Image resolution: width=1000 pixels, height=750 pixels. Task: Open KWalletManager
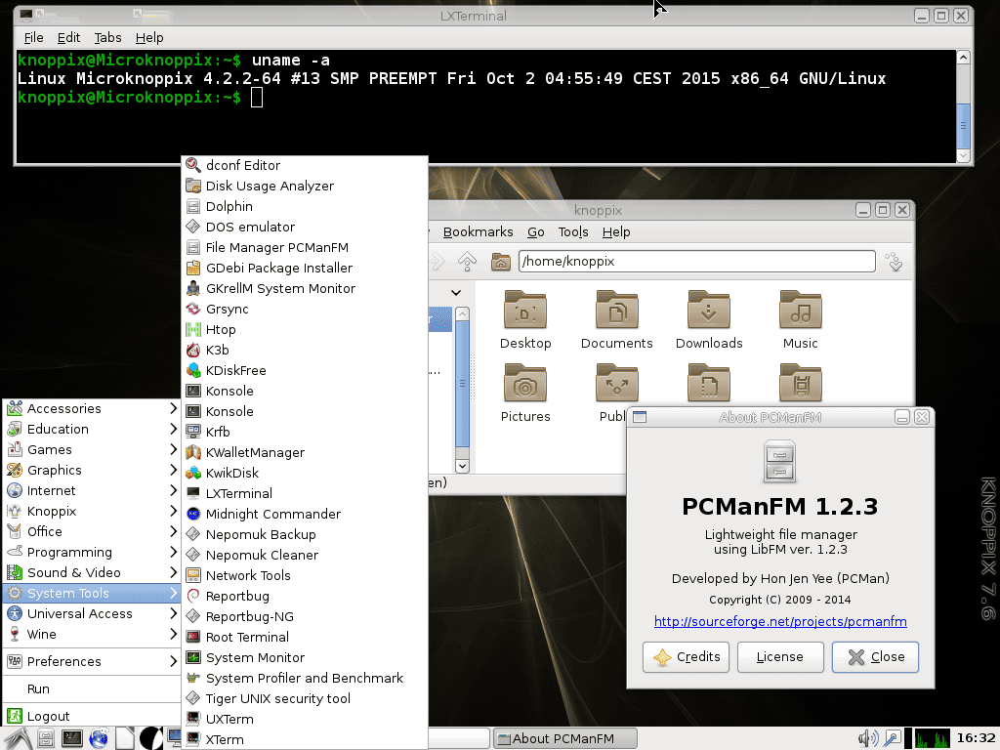tap(305, 452)
